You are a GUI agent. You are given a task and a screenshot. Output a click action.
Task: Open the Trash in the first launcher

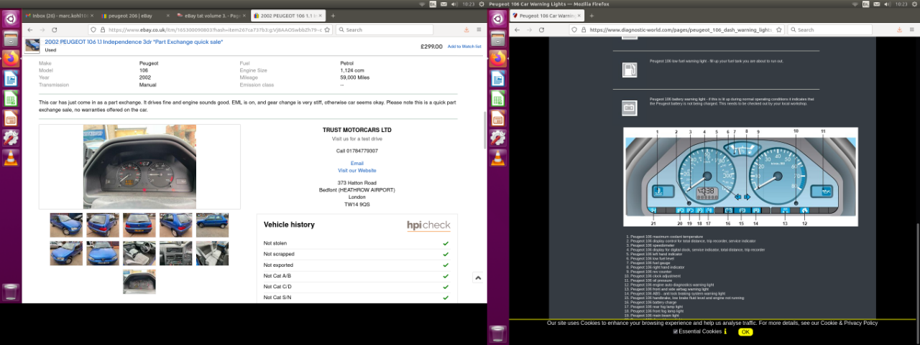tap(11, 292)
